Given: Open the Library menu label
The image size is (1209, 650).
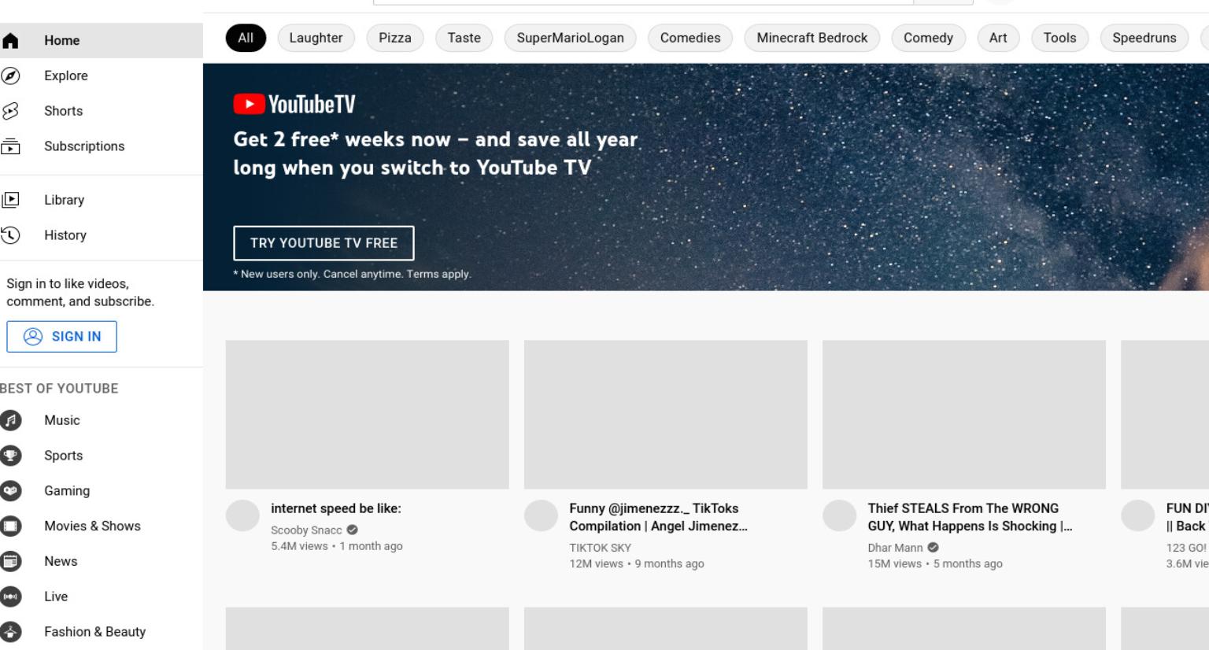Looking at the screenshot, I should 65,200.
